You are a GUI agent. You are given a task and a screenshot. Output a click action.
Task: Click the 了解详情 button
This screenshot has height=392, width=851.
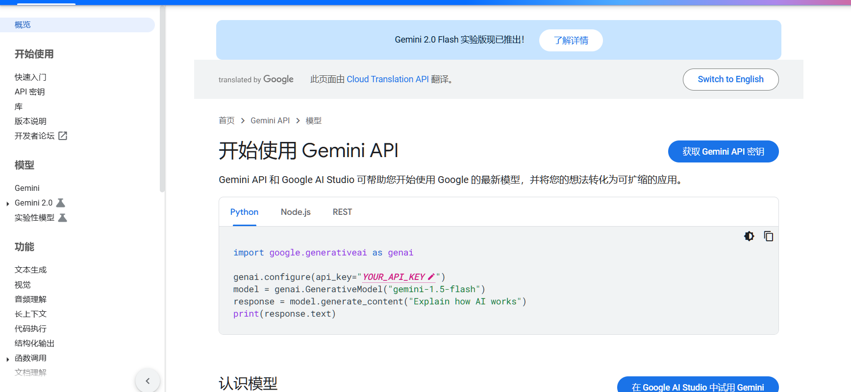(x=571, y=40)
